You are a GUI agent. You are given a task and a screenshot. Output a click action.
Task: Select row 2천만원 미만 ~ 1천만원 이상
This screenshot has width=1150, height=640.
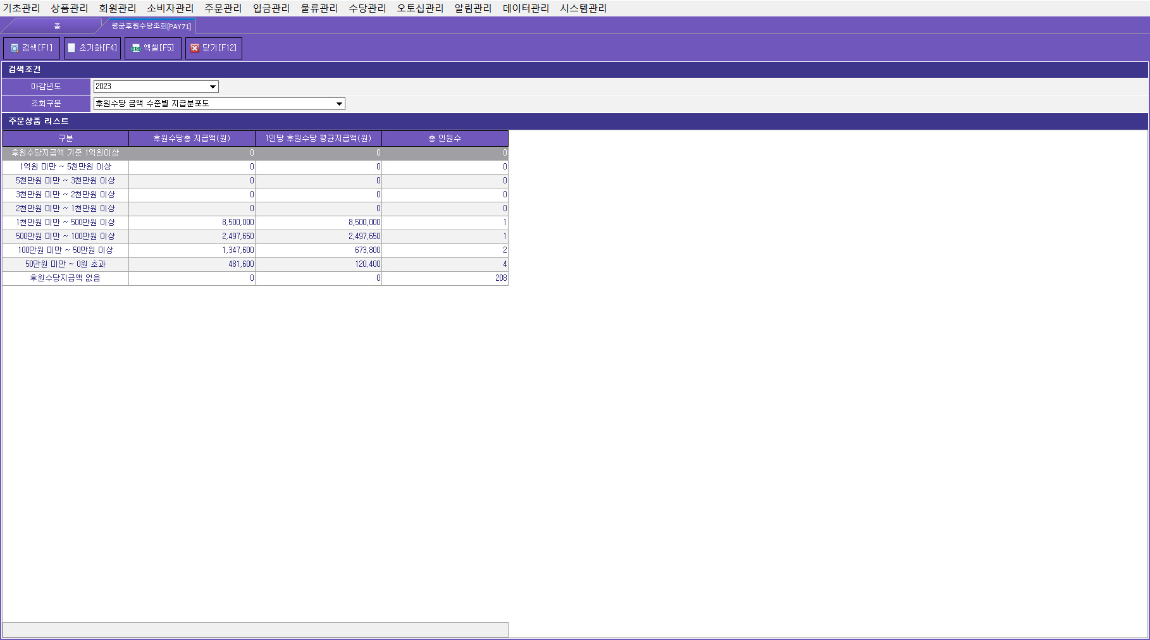coord(256,209)
